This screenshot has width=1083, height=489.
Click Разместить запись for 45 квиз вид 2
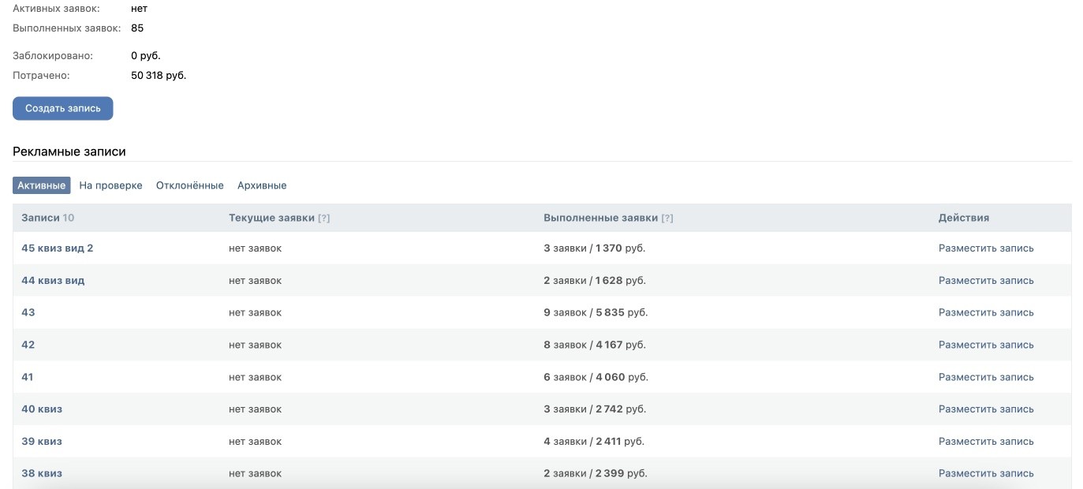pyautogui.click(x=986, y=248)
